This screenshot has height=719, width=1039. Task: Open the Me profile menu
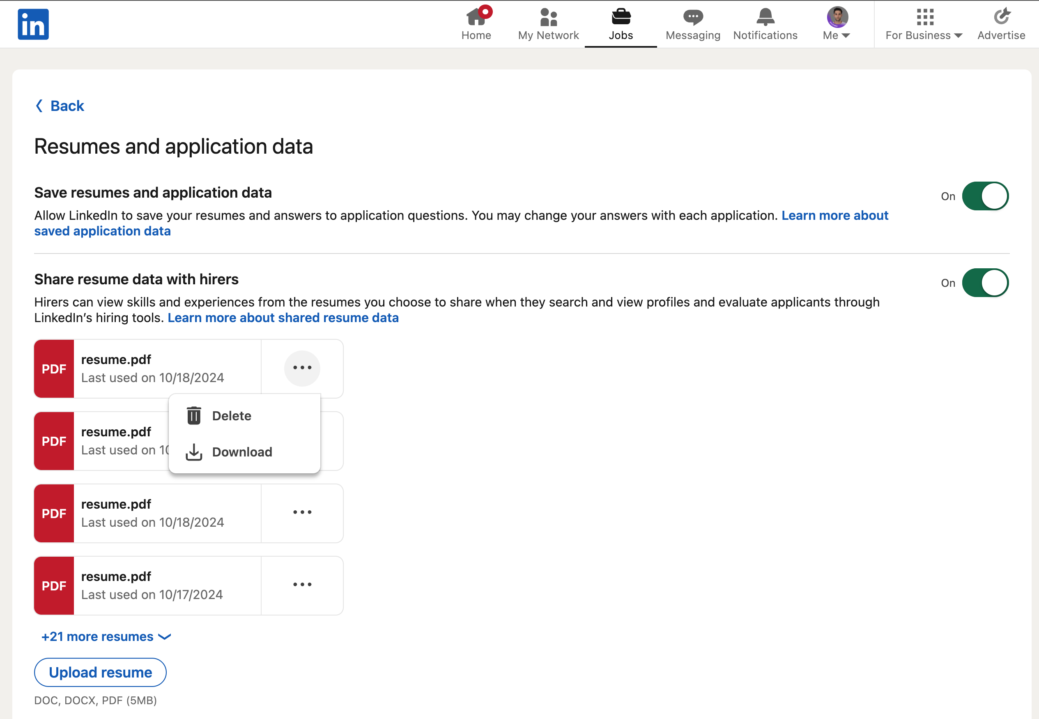click(837, 24)
